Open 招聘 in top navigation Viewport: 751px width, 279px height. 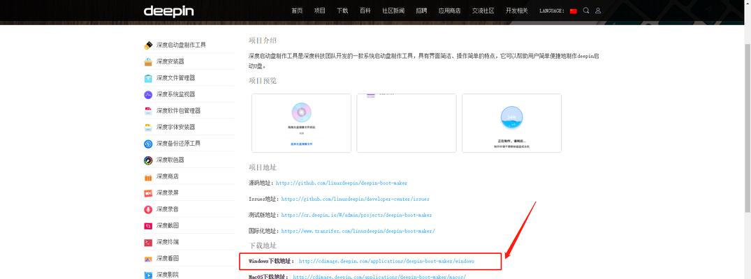421,10
